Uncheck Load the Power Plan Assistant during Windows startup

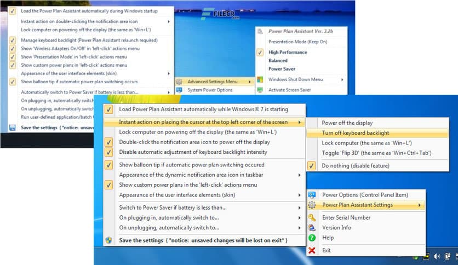[12, 11]
